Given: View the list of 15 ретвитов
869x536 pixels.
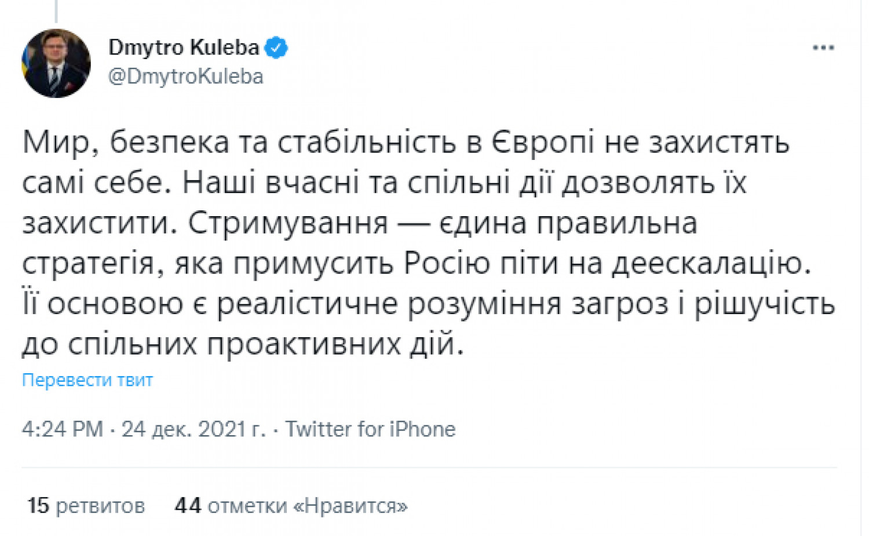Looking at the screenshot, I should (x=86, y=506).
